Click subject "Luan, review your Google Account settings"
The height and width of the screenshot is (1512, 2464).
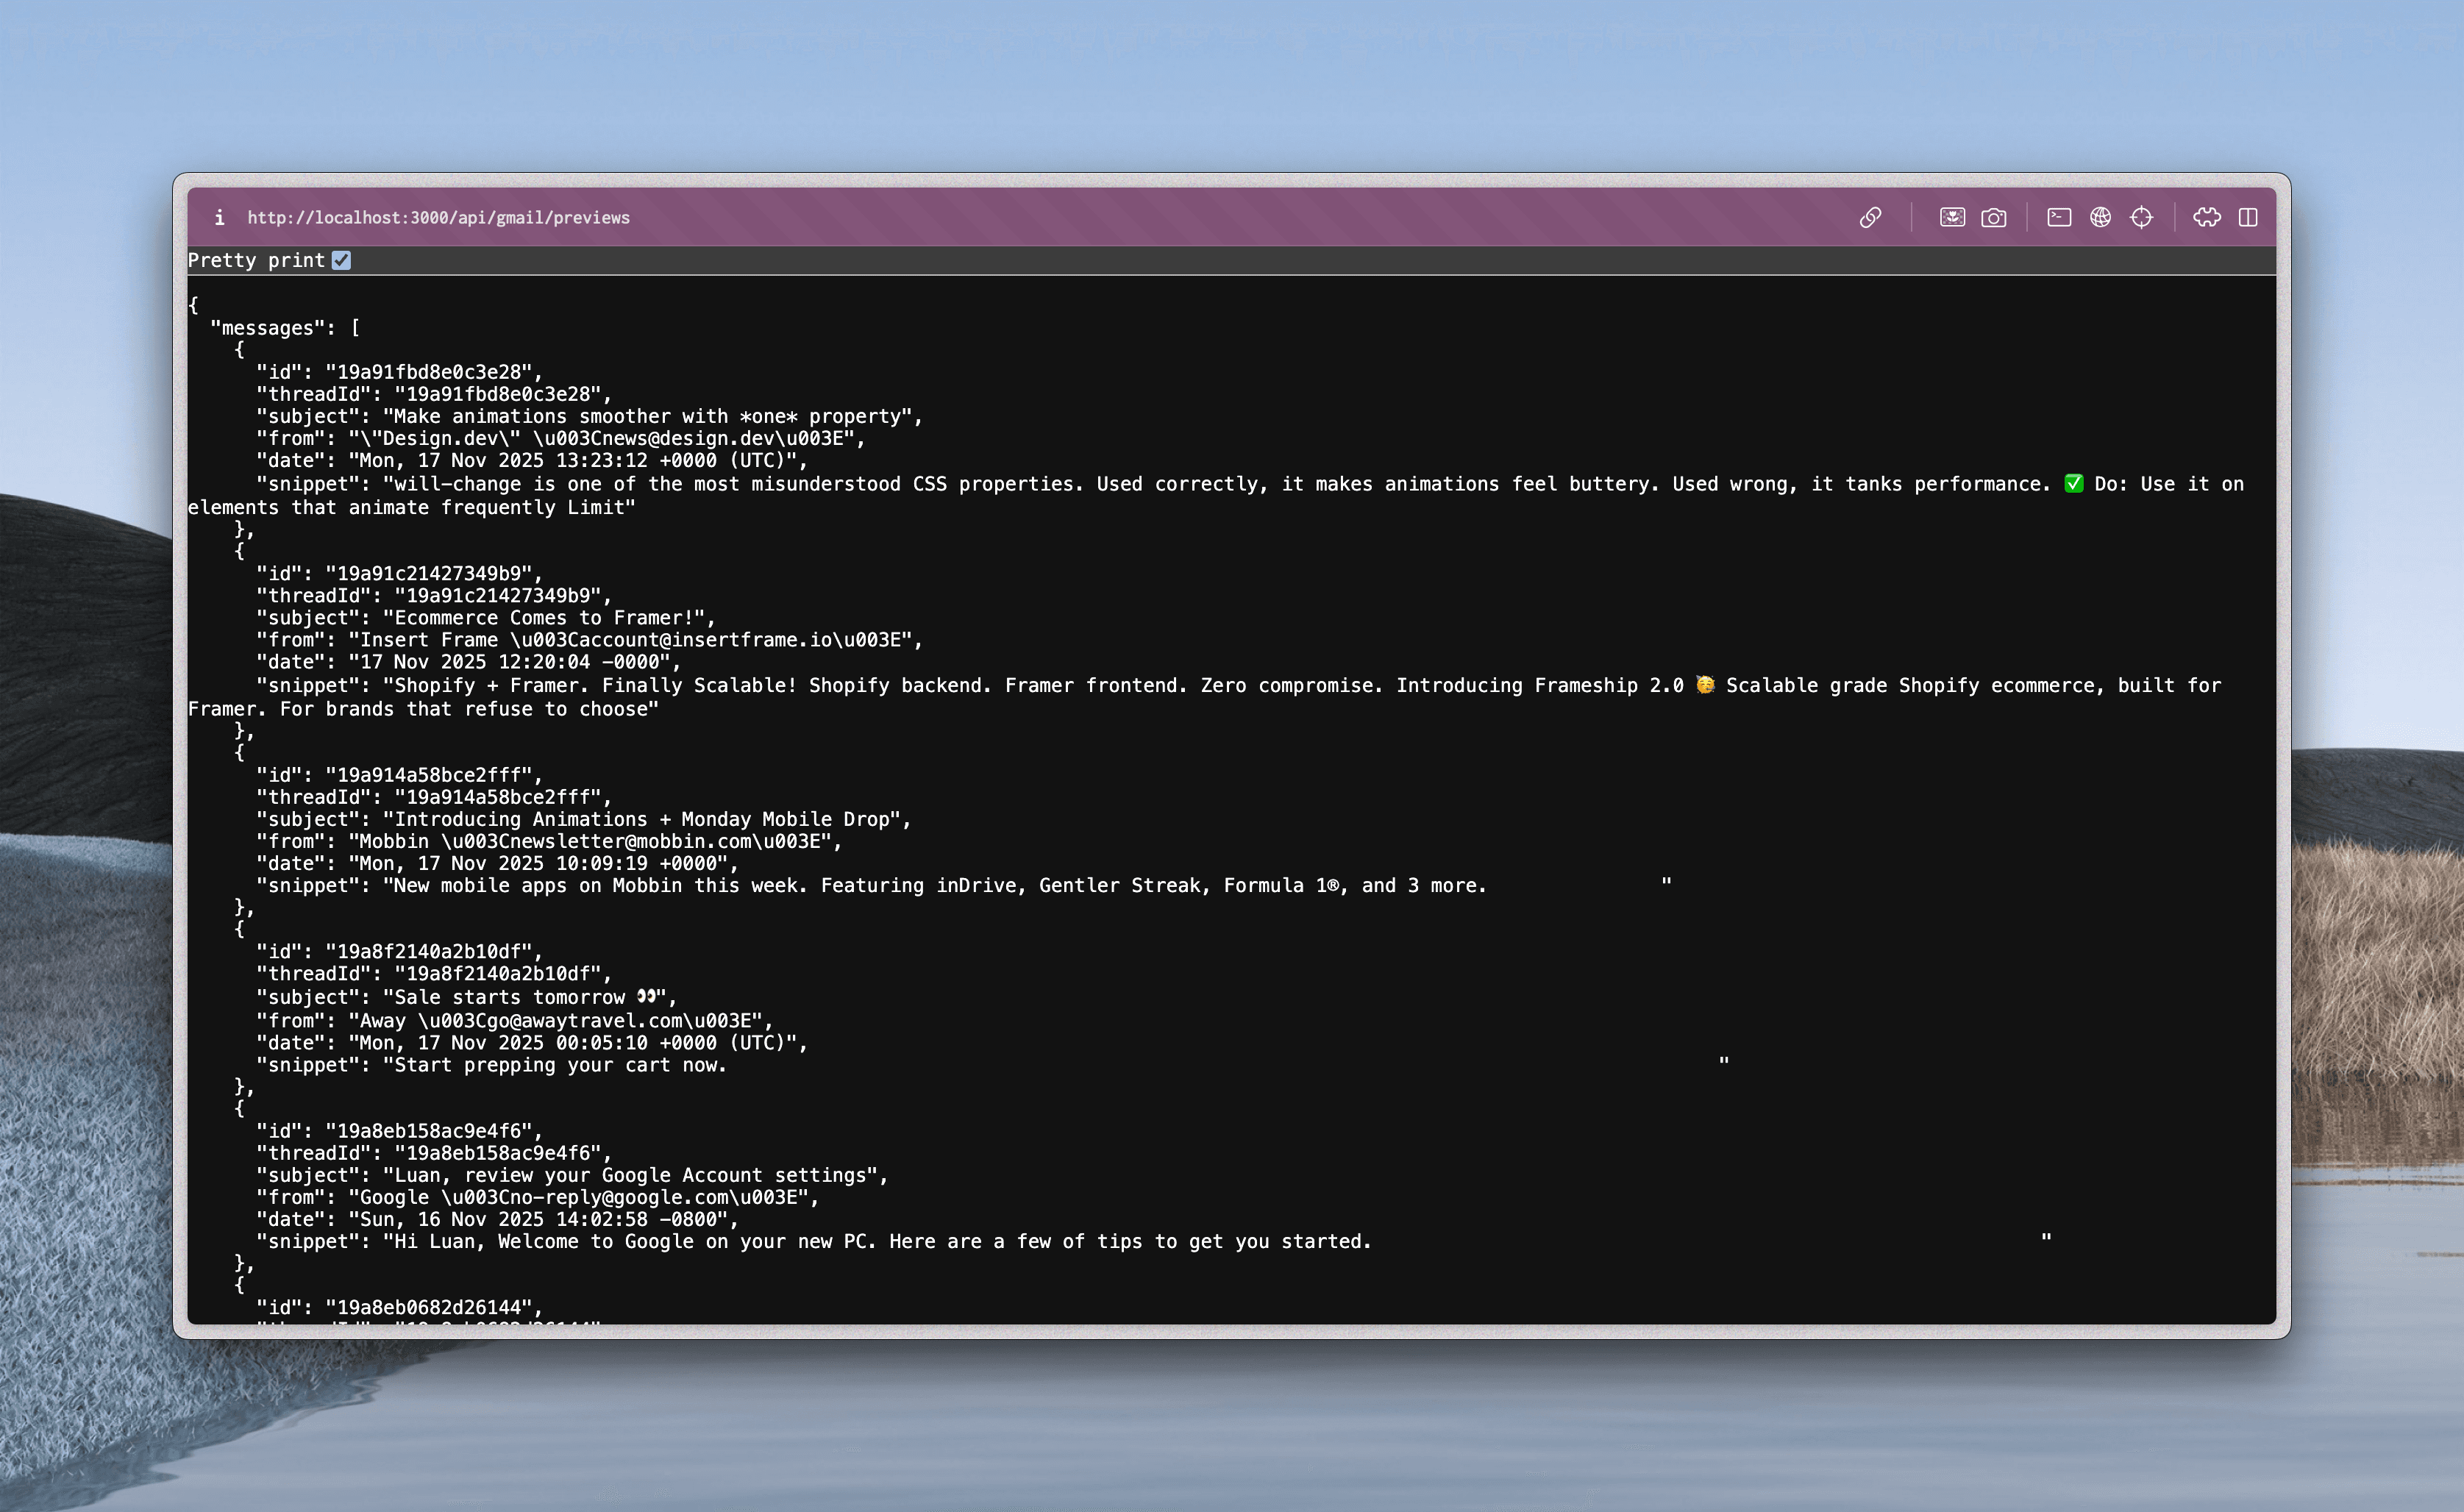pyautogui.click(x=572, y=1175)
